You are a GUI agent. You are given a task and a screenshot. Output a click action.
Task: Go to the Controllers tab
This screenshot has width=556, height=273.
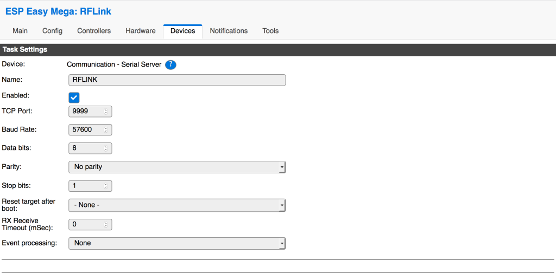coord(94,31)
